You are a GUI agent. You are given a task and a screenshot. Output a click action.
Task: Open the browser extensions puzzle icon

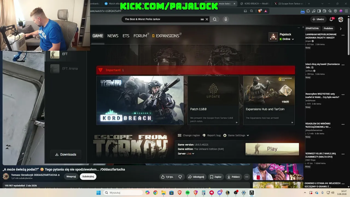point(308,11)
